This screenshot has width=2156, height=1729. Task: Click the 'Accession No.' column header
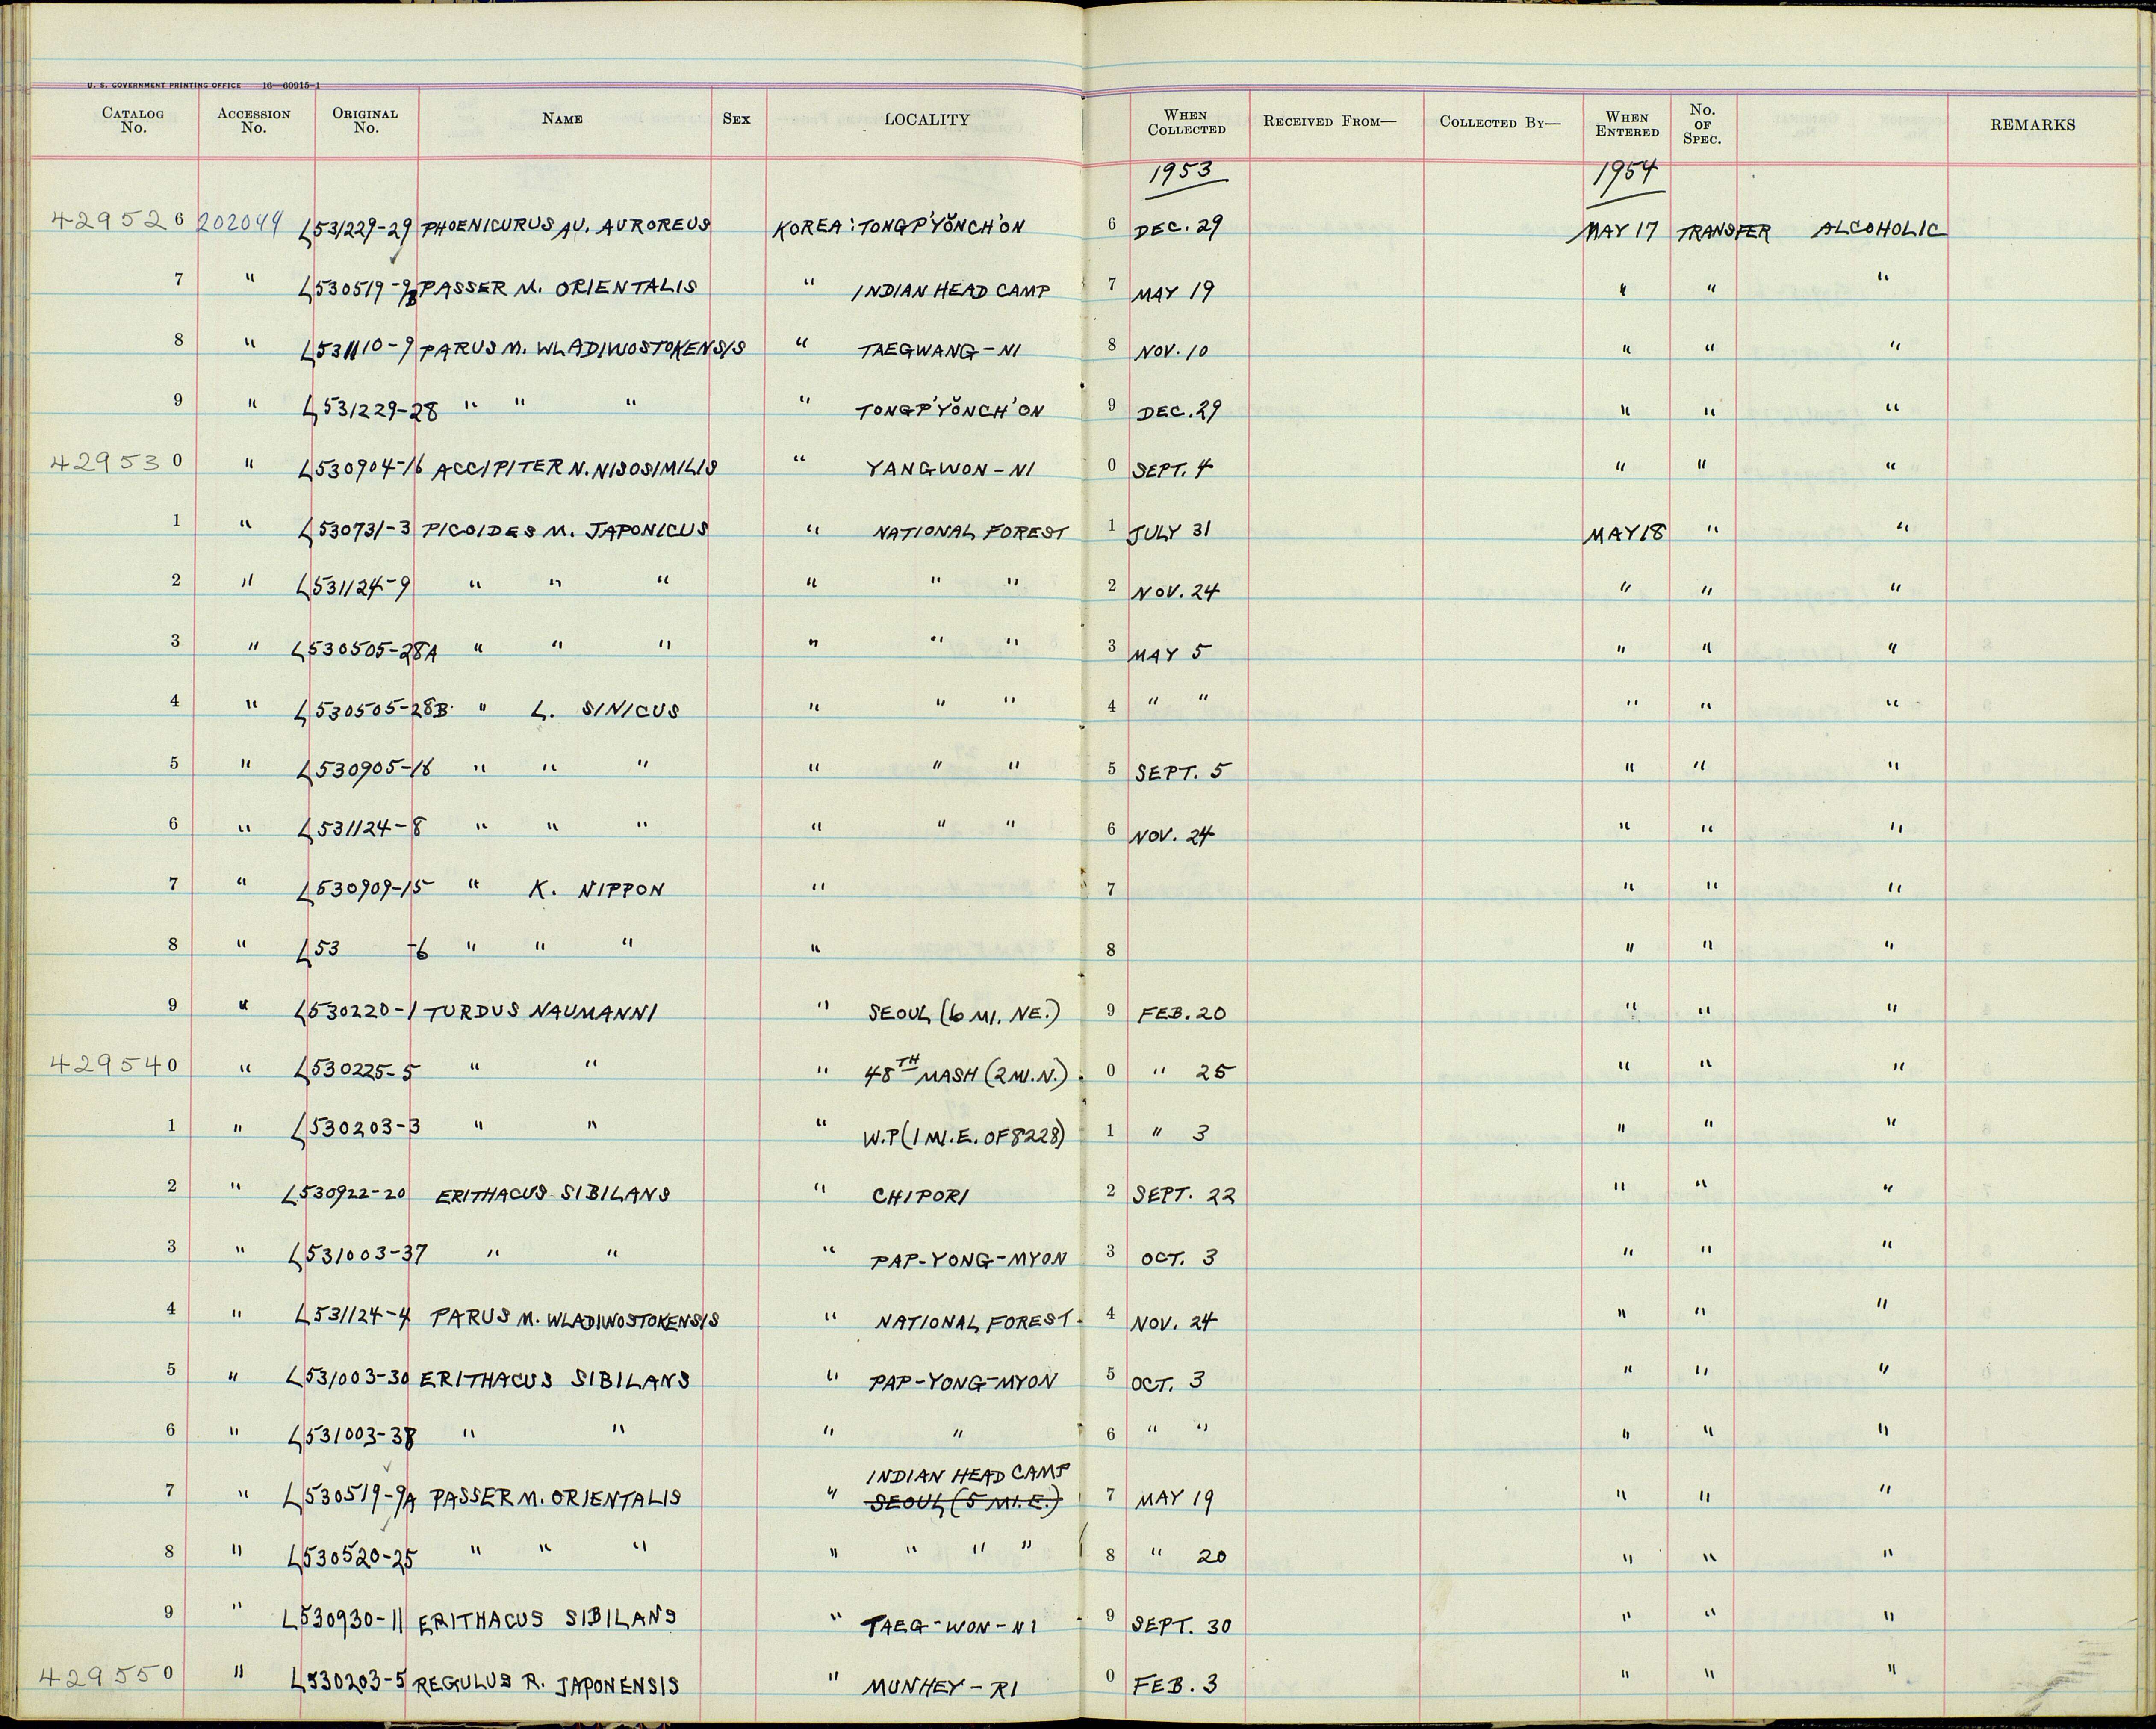click(x=253, y=121)
